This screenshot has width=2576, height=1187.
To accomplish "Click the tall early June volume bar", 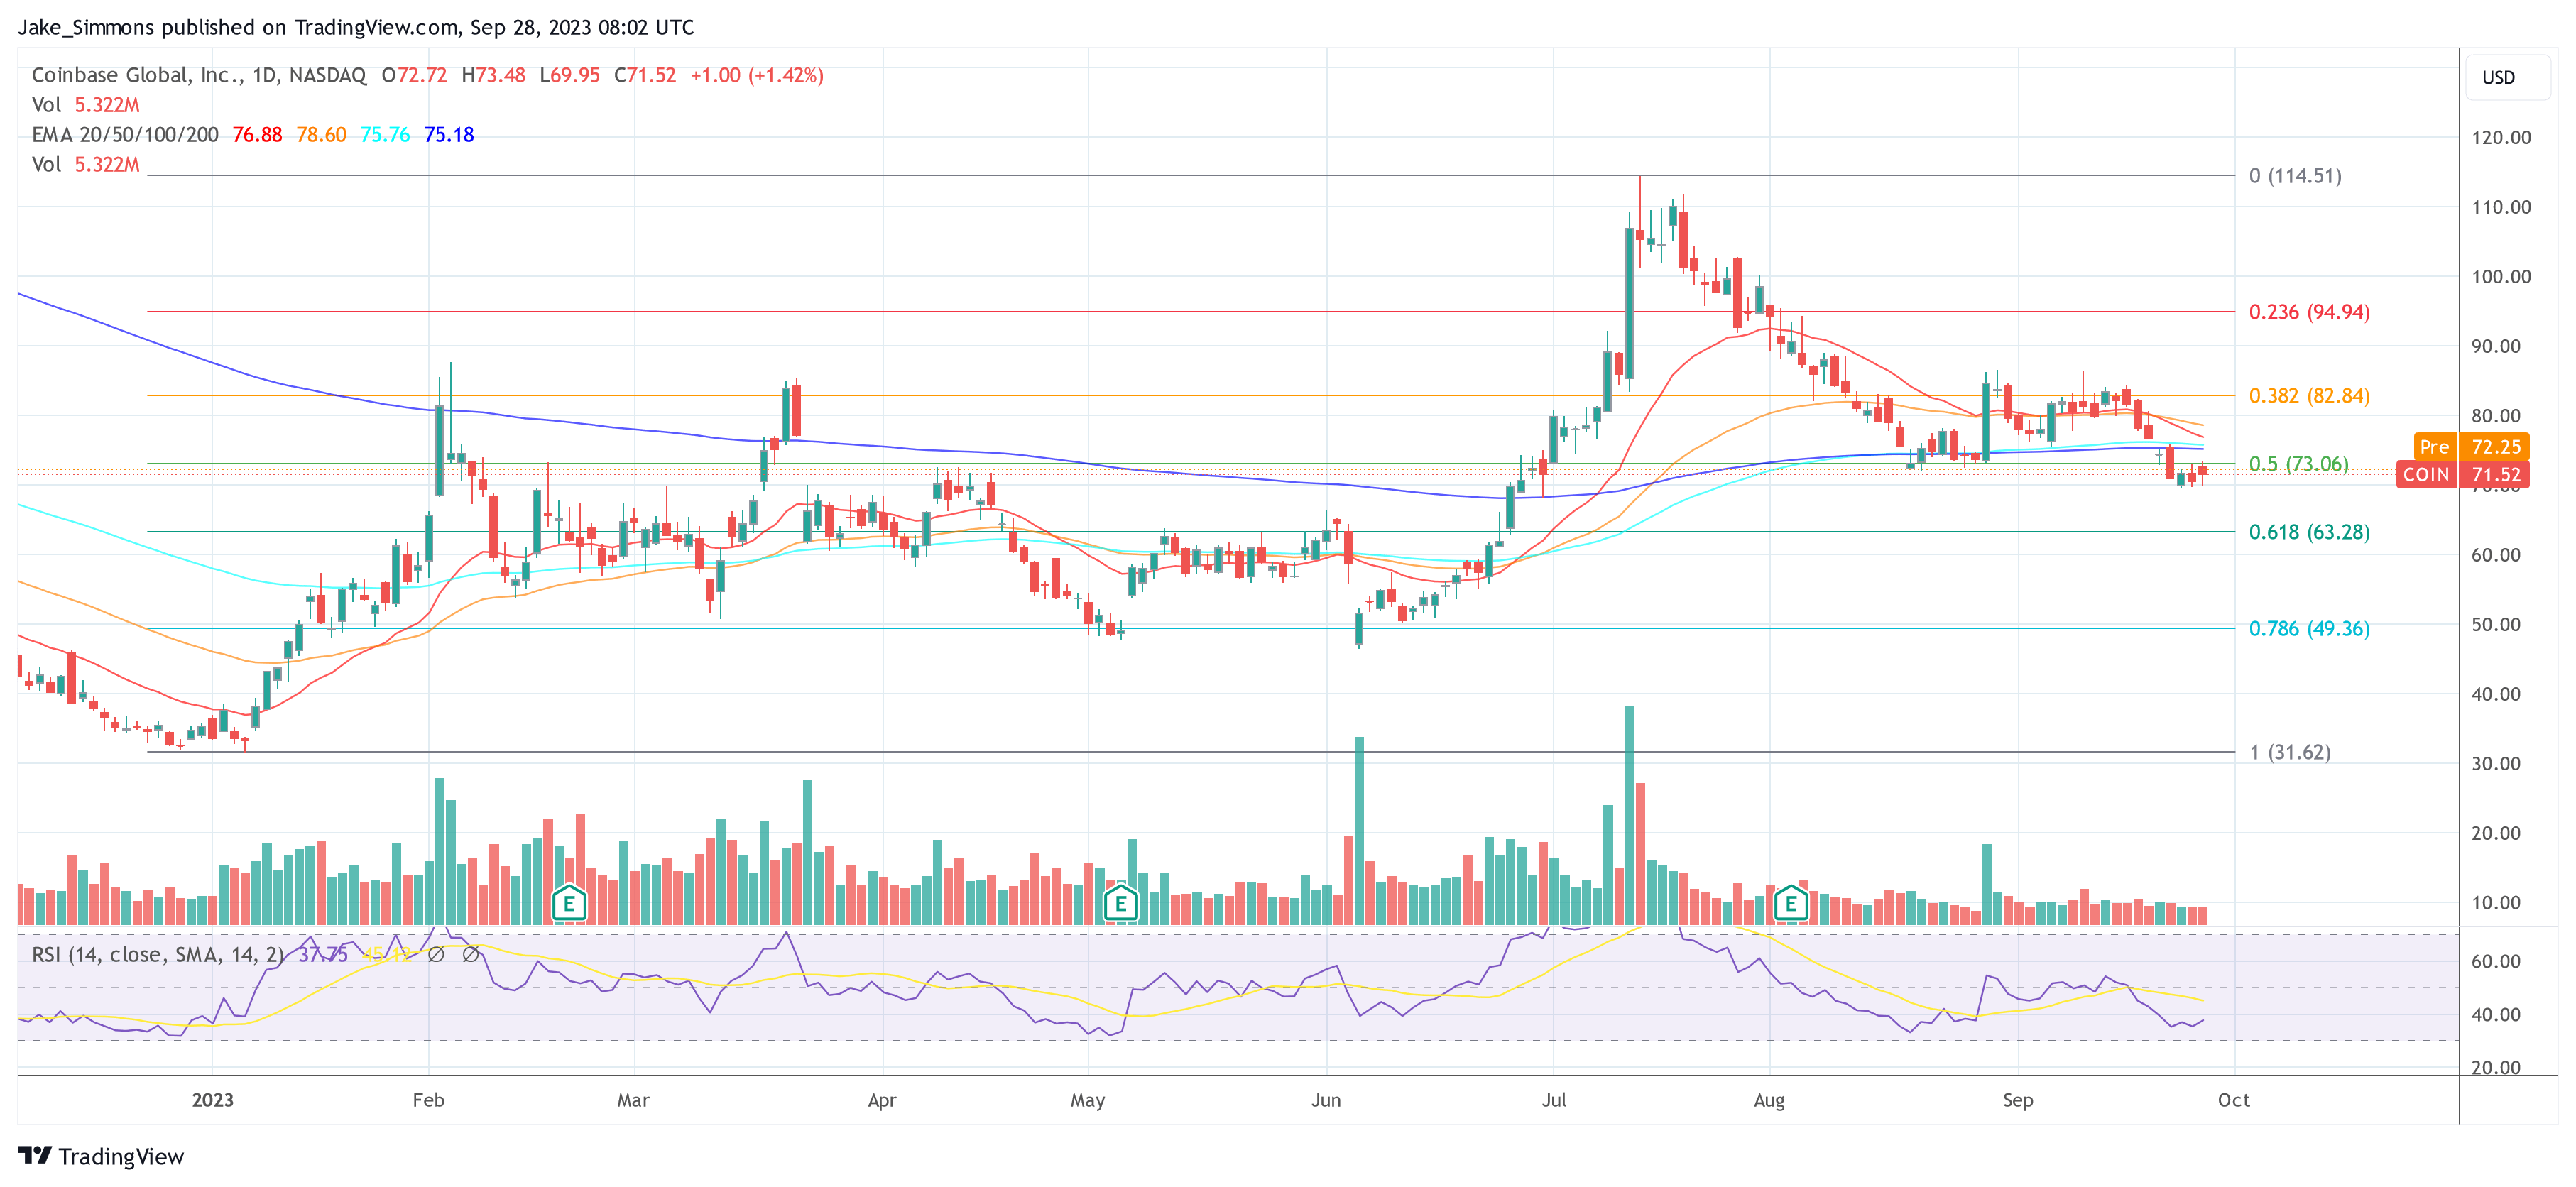I will [x=1358, y=830].
